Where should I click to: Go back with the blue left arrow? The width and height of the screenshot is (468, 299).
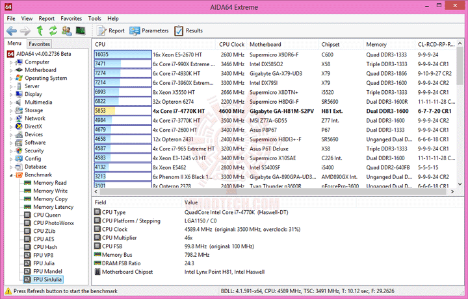12,30
